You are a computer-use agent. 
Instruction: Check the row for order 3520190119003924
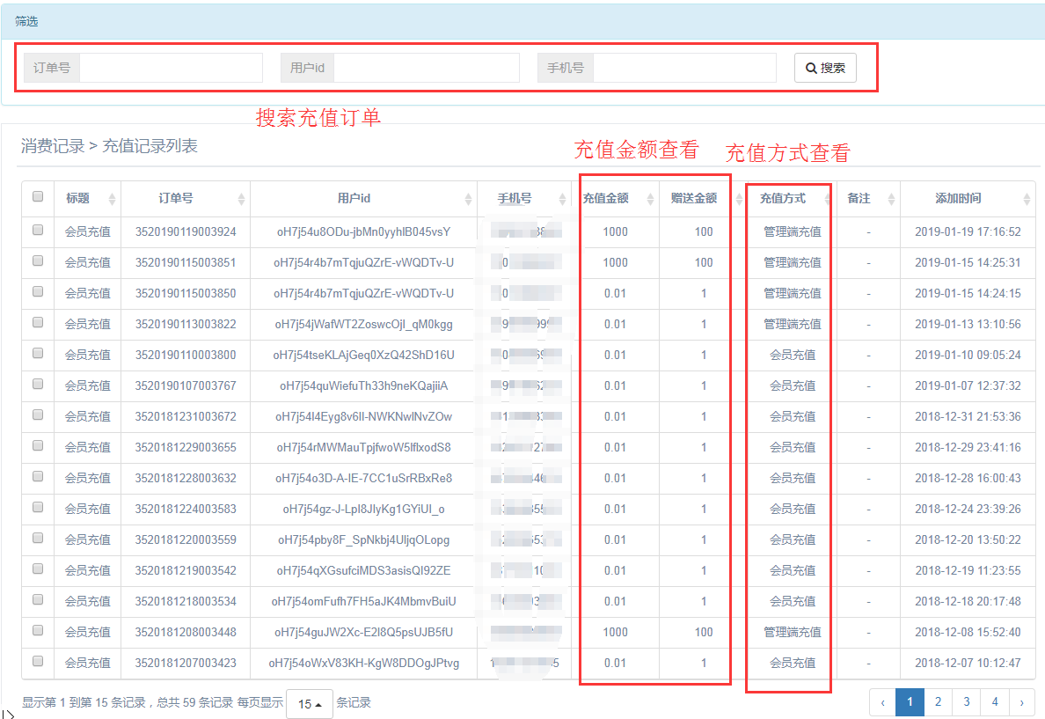pyautogui.click(x=38, y=231)
